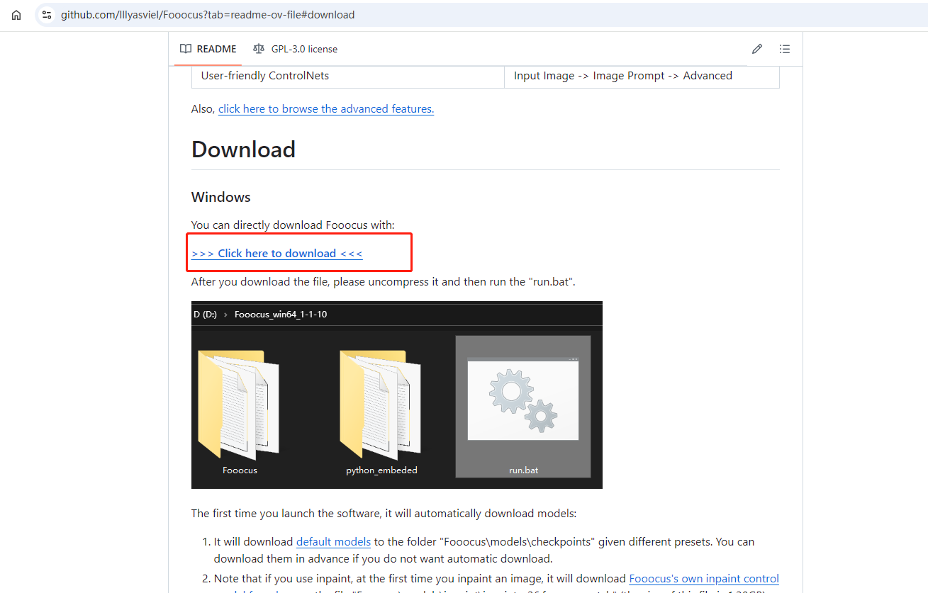The height and width of the screenshot is (593, 928).
Task: Click the GitHub URL in address bar
Action: coord(208,15)
